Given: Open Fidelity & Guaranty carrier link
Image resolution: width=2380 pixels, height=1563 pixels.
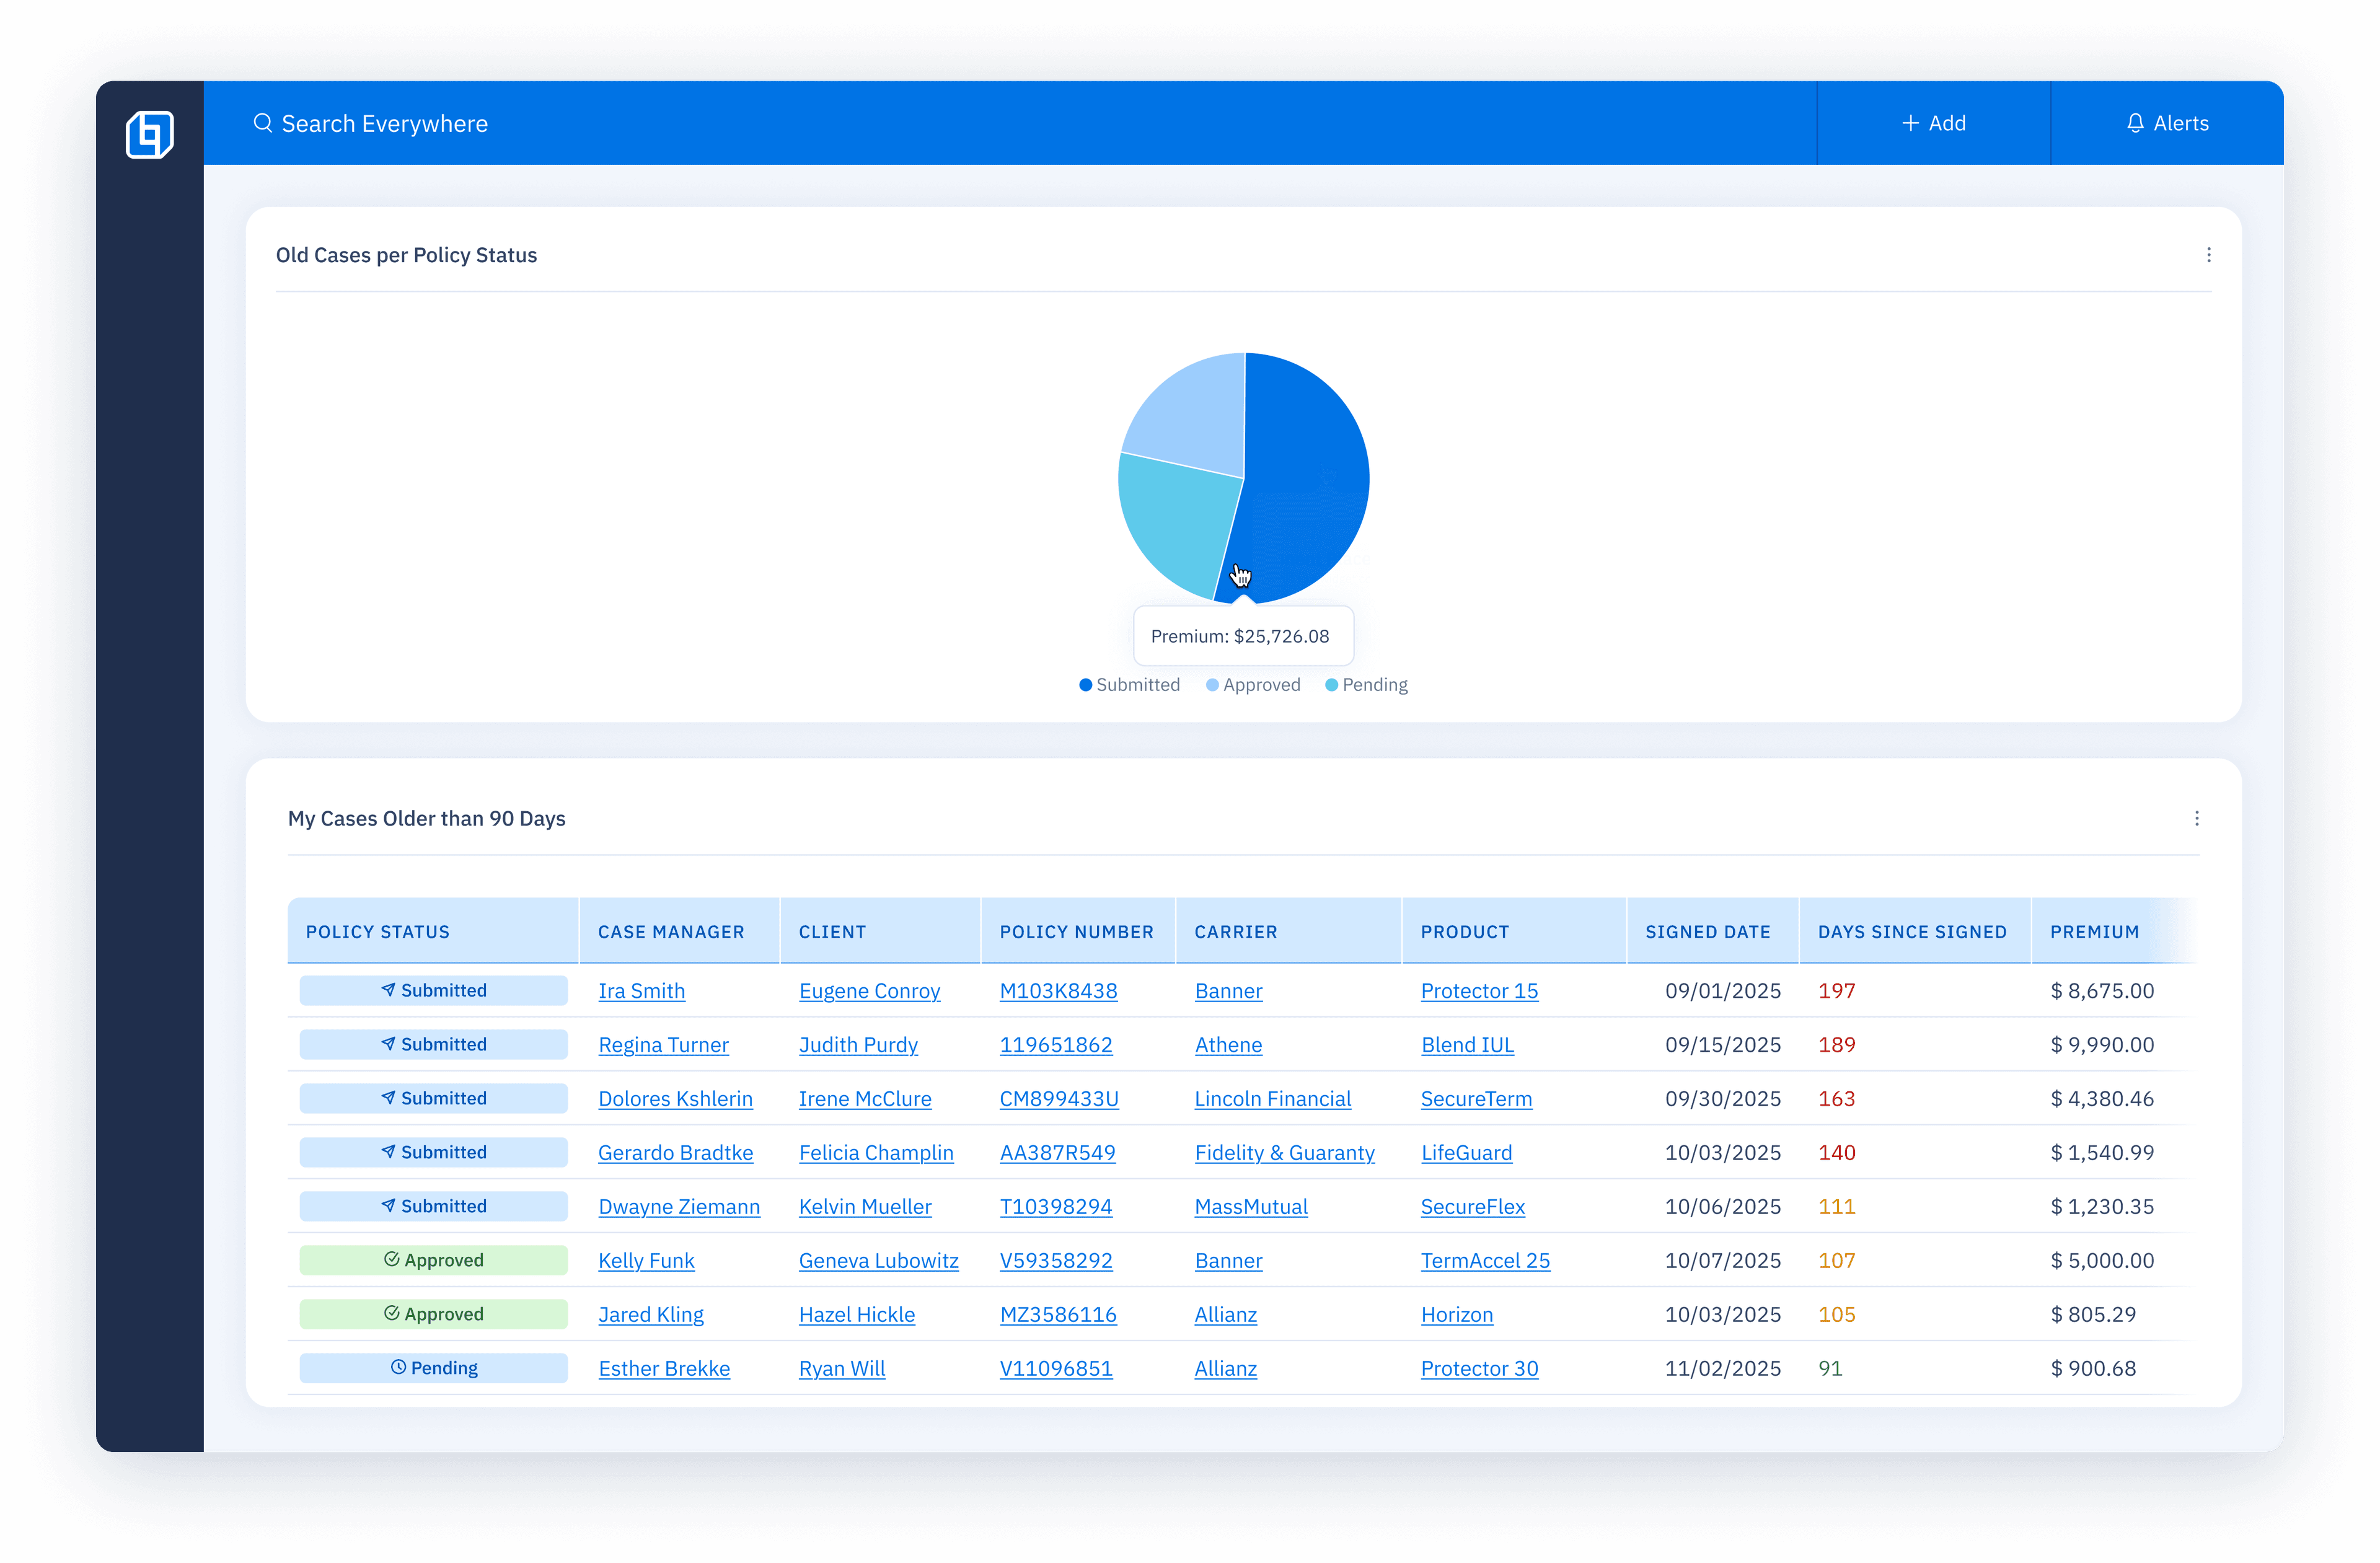Looking at the screenshot, I should (x=1284, y=1153).
